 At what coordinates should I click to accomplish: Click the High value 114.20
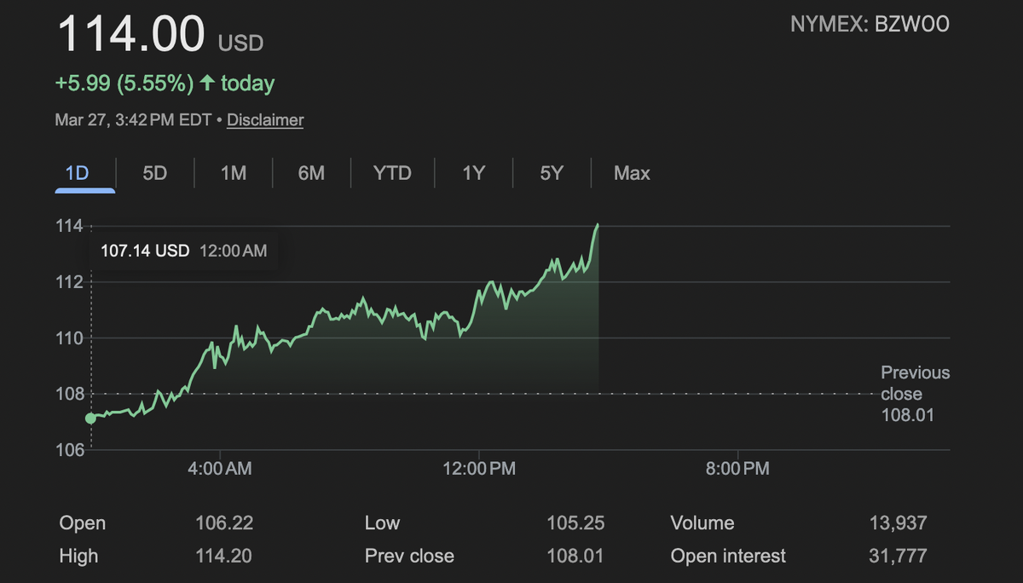point(224,557)
